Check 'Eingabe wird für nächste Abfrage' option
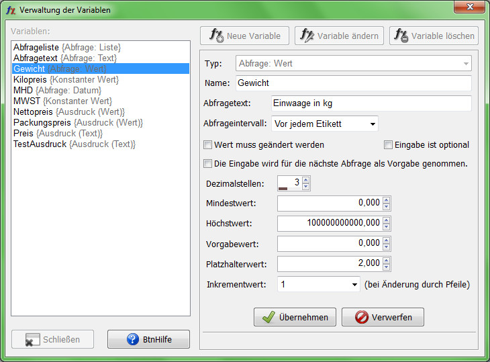 click(x=208, y=163)
